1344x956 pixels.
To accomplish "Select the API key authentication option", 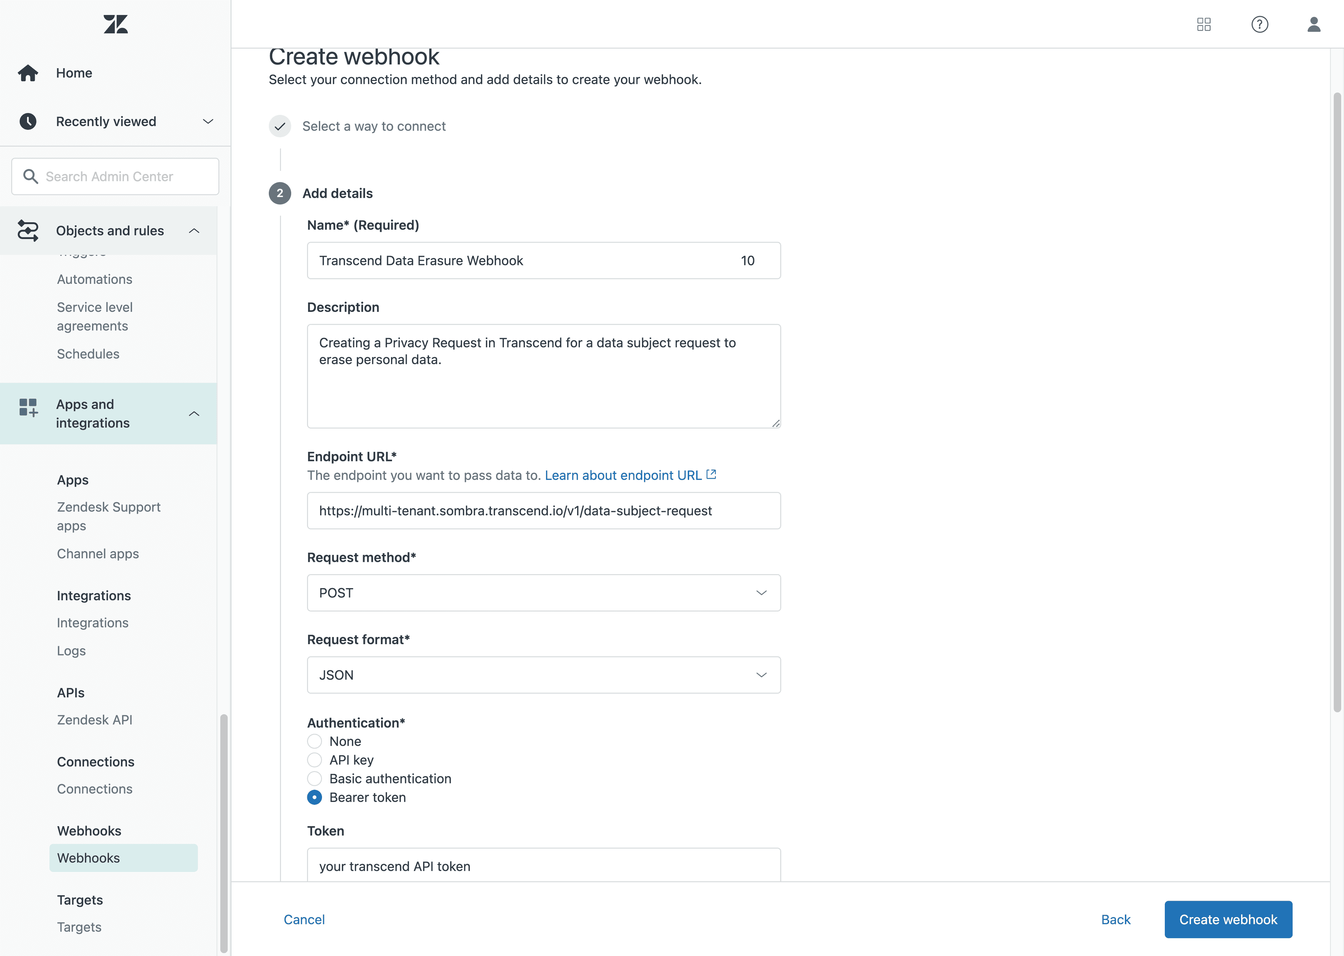I will point(315,760).
